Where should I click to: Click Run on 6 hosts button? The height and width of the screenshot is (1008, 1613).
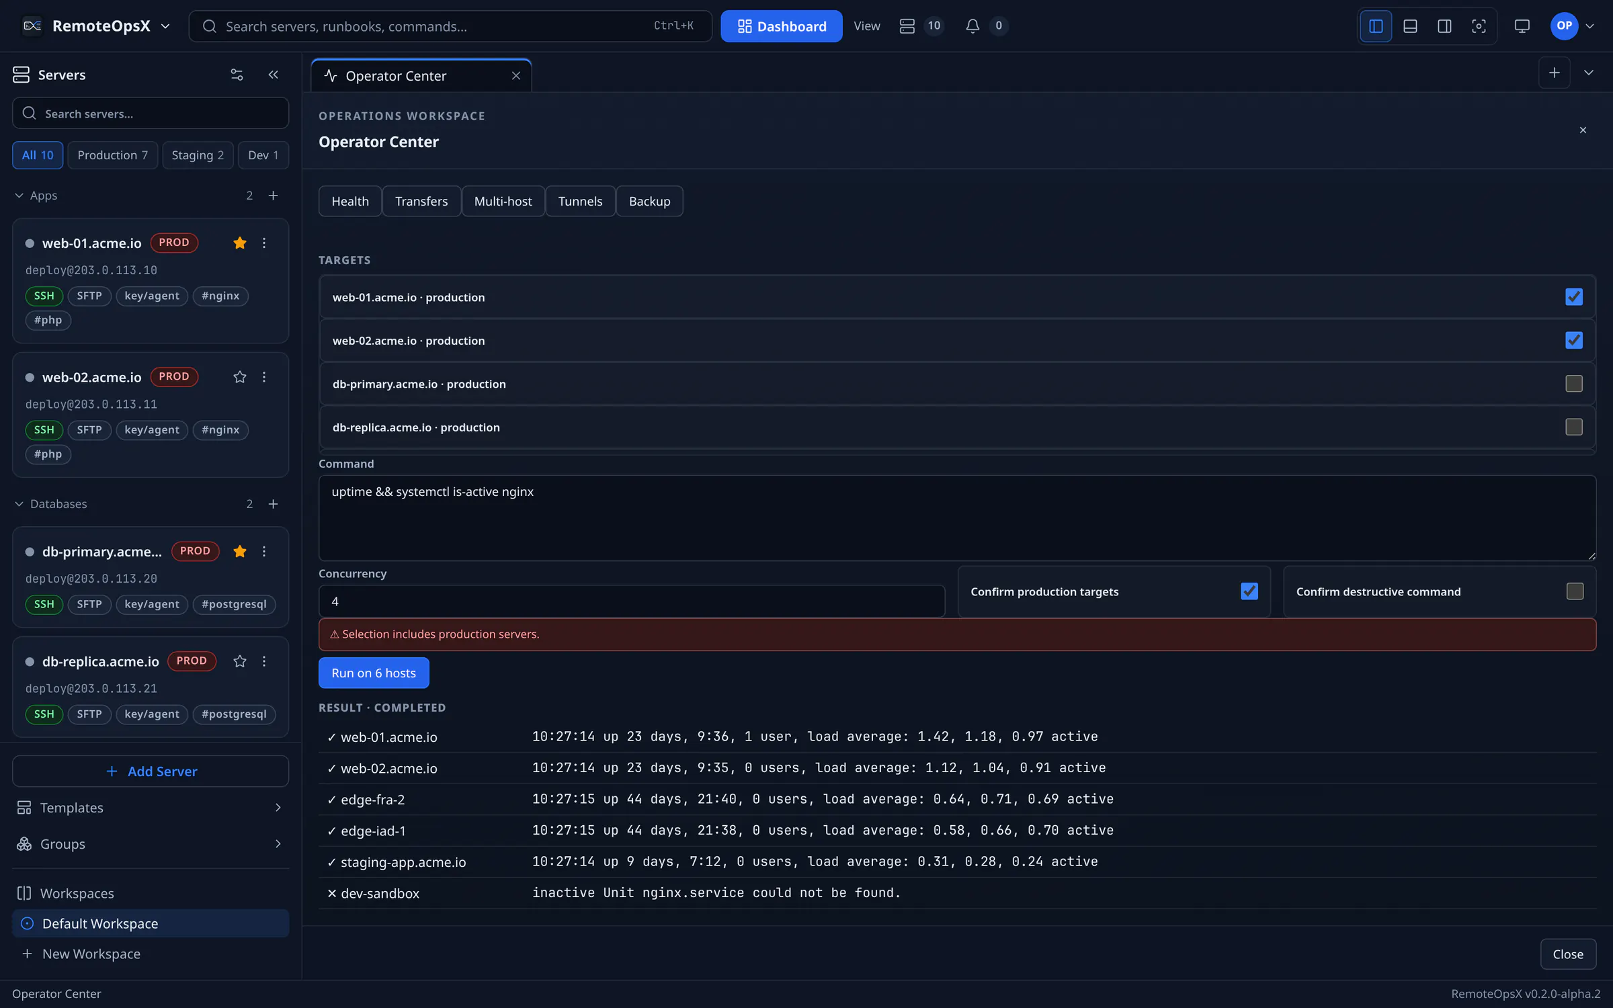(x=374, y=673)
